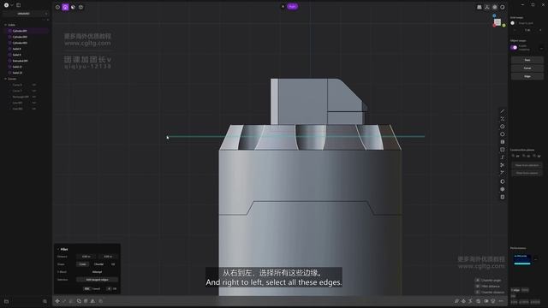The height and width of the screenshot is (308, 548).
Task: Toggle grid display icon at viewport top-right
Action: pyautogui.click(x=479, y=7)
